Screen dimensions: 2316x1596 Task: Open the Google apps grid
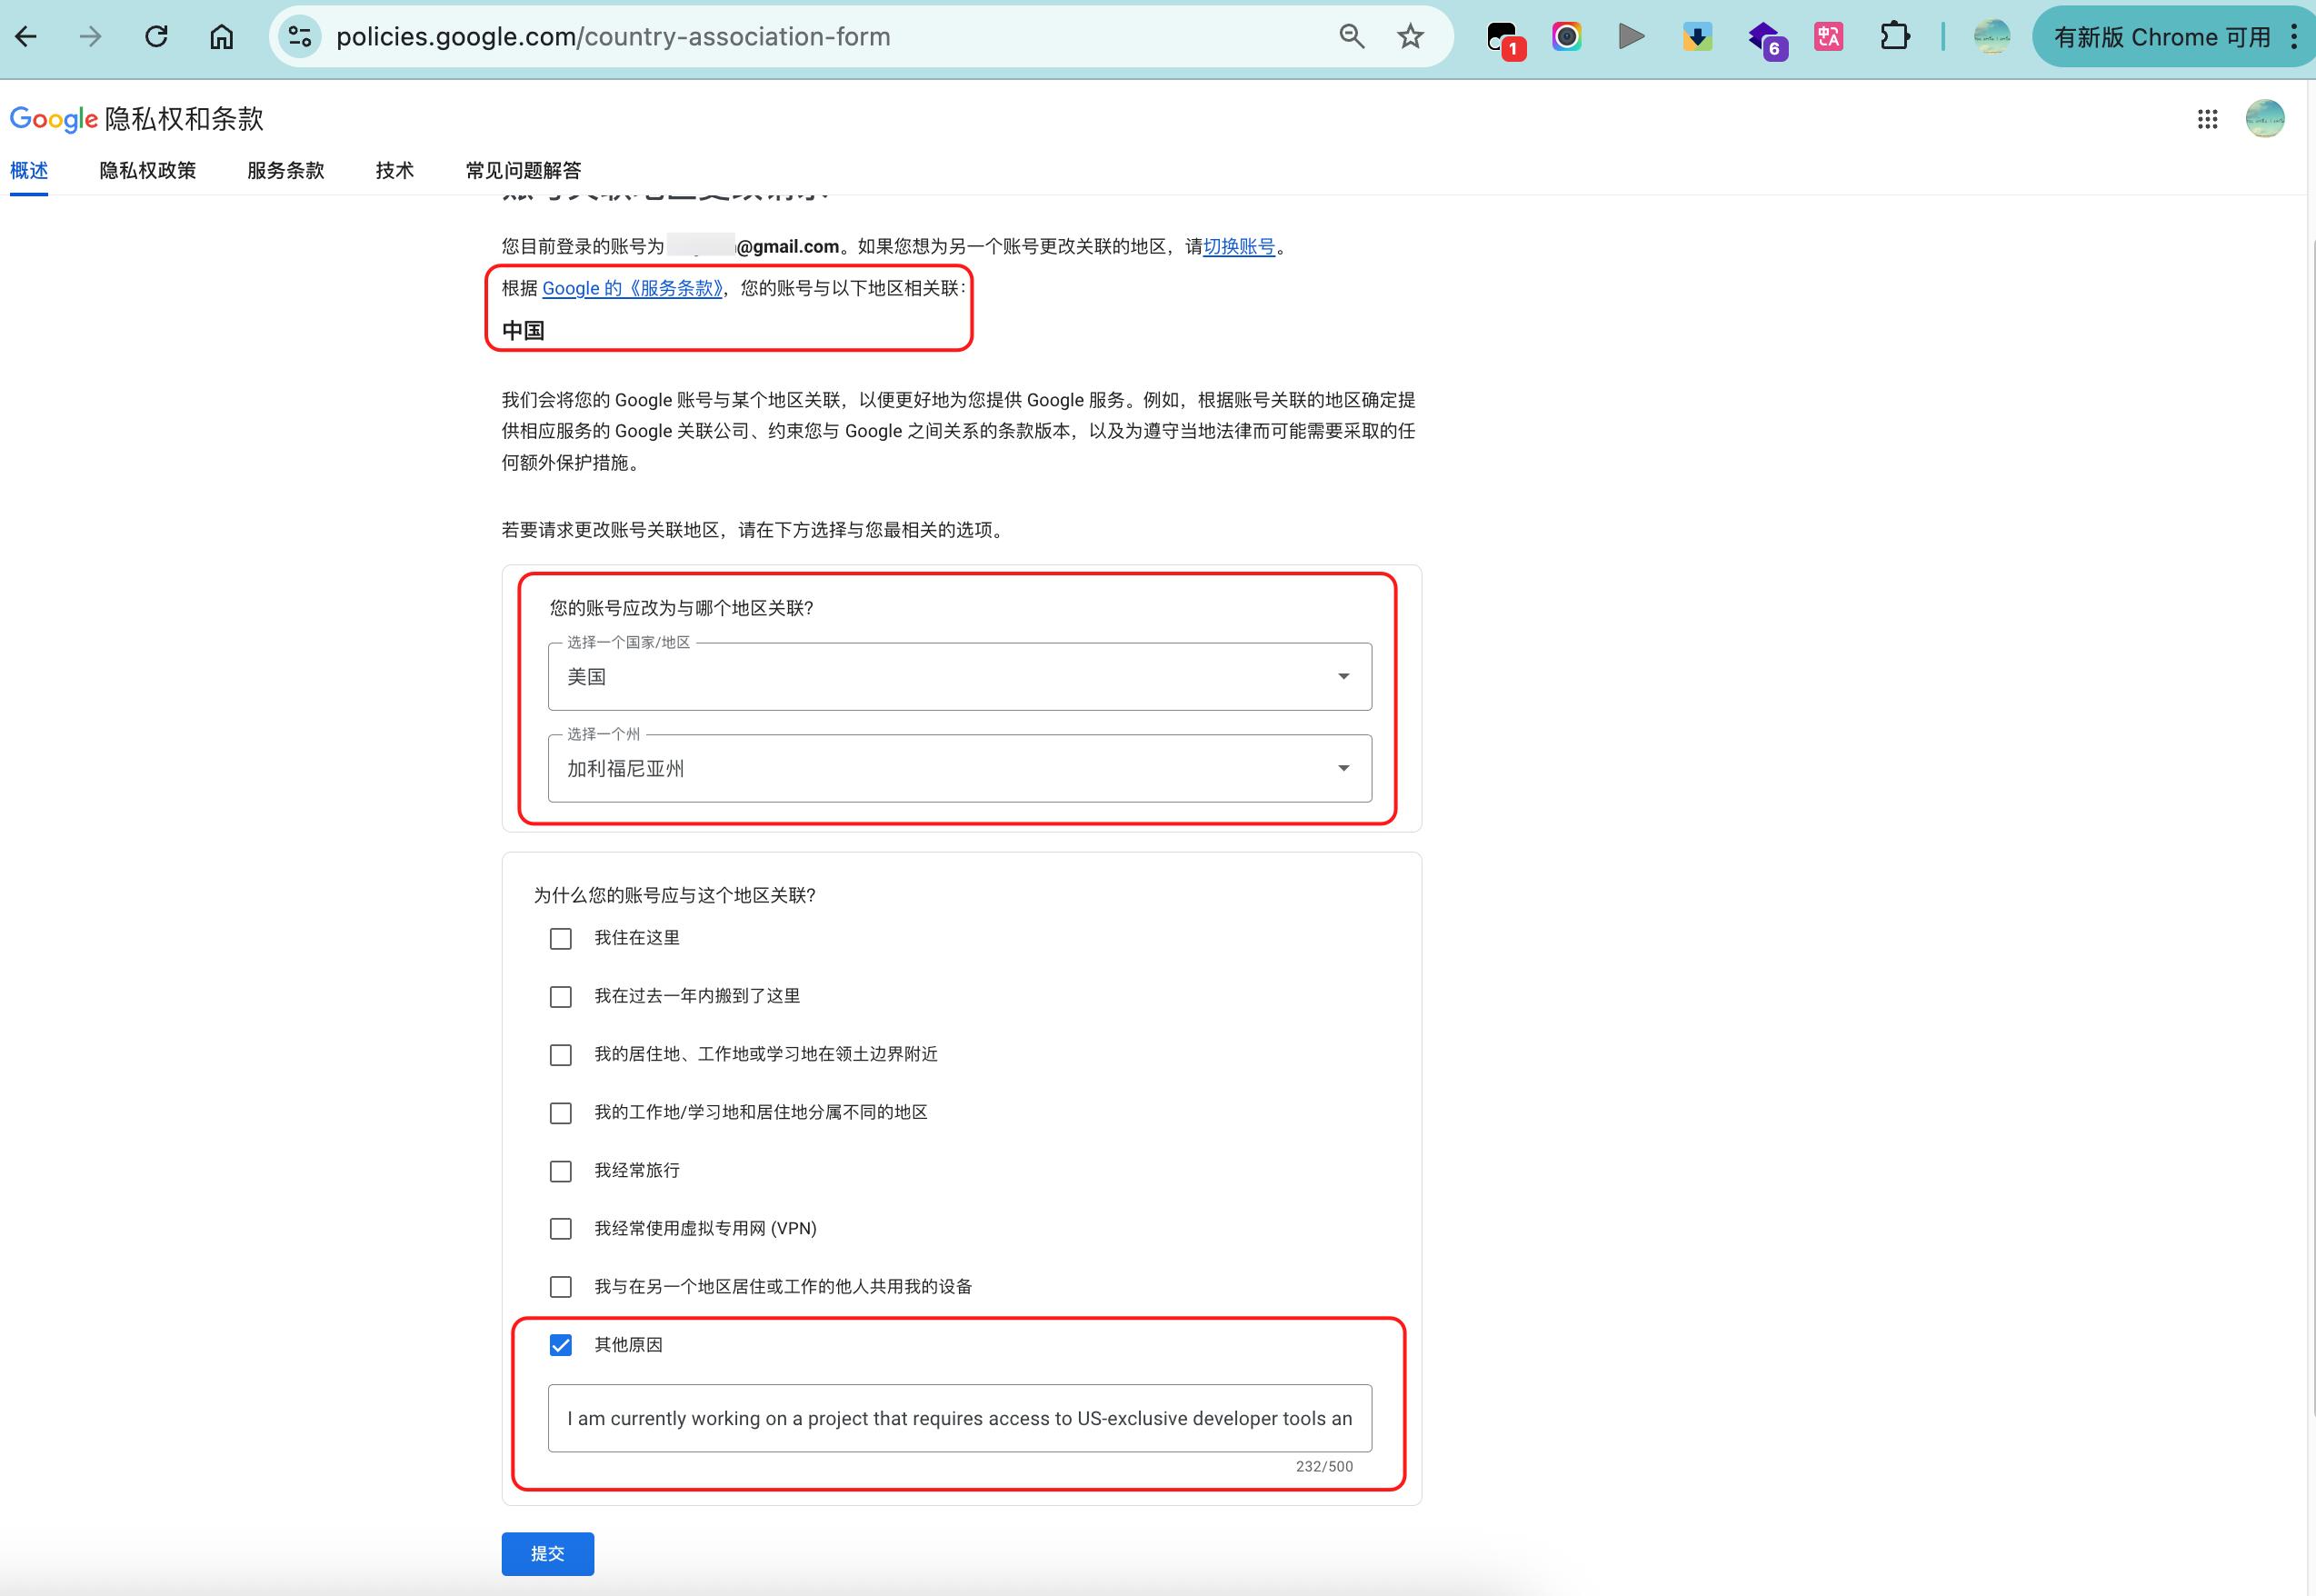pos(2207,120)
